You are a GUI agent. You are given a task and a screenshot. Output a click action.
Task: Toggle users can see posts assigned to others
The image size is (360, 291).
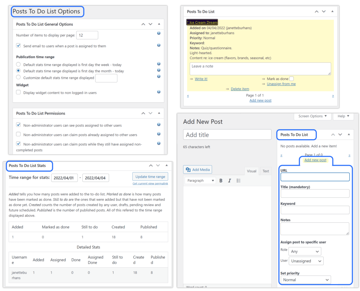[19, 125]
